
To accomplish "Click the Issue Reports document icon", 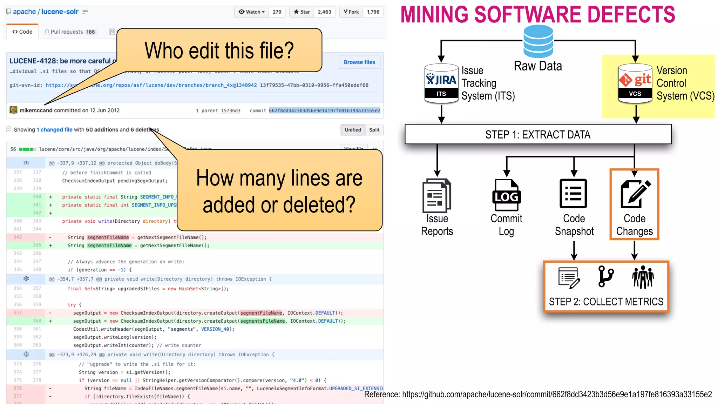I will (437, 195).
